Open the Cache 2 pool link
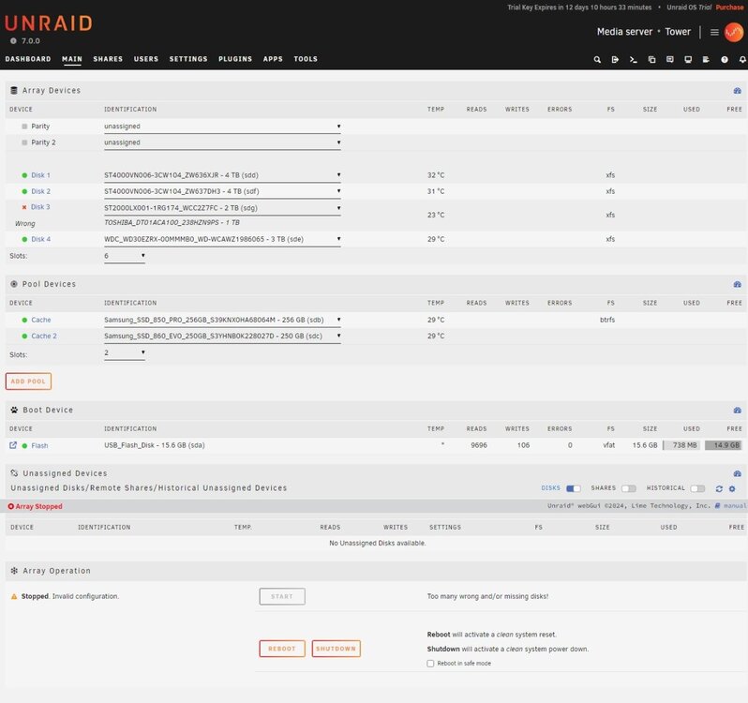748x703 pixels. [x=44, y=336]
